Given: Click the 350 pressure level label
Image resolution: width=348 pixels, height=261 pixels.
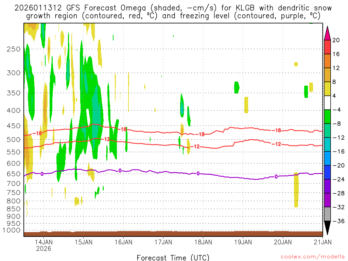Looking at the screenshot, I should click(14, 93).
